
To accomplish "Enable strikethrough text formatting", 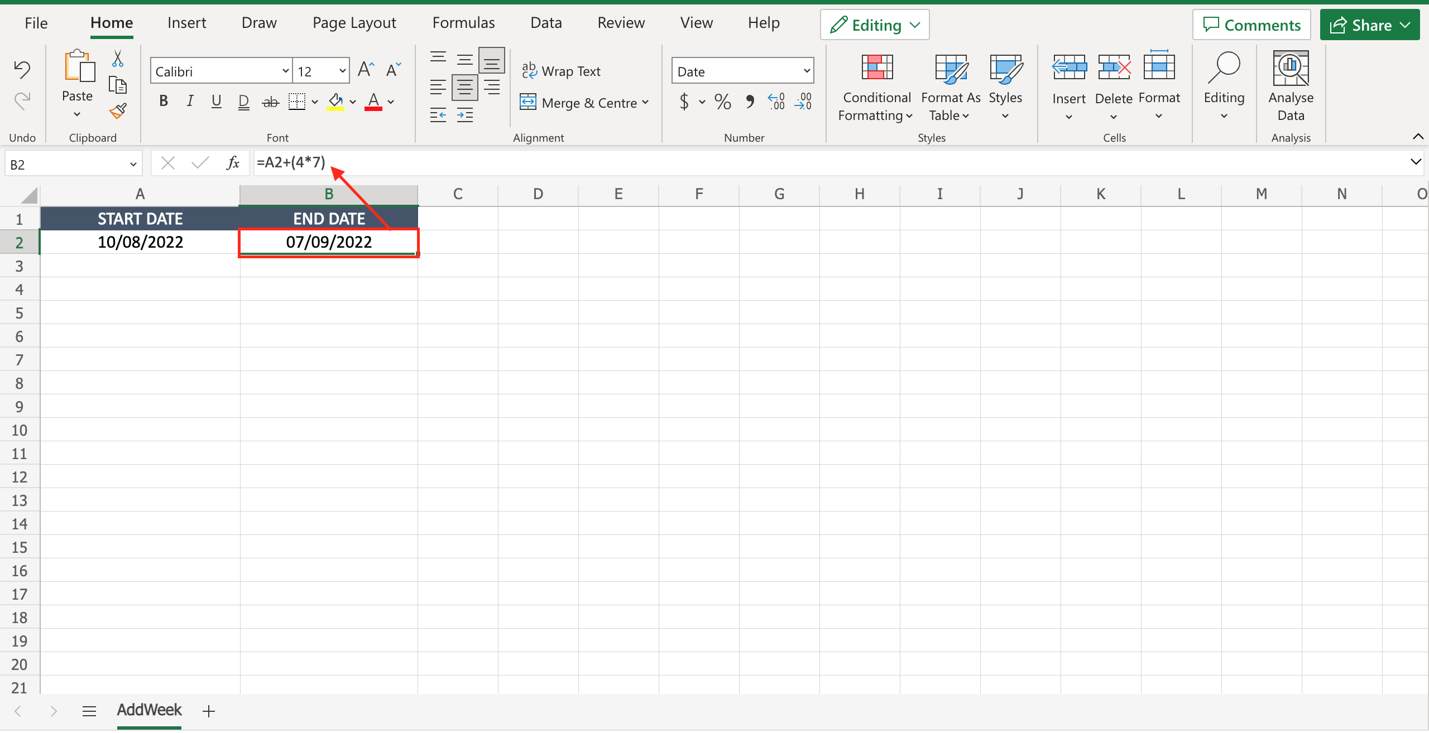I will (270, 101).
